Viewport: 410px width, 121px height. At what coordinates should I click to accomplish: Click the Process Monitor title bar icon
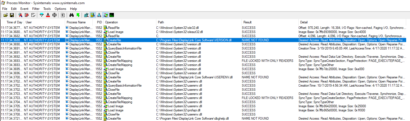[x=3, y=3]
